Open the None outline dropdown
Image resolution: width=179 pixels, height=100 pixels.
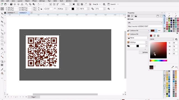(x=139, y=38)
